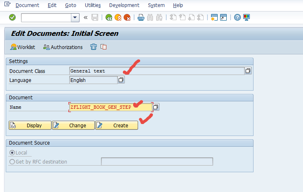Click the Change button

click(x=73, y=125)
